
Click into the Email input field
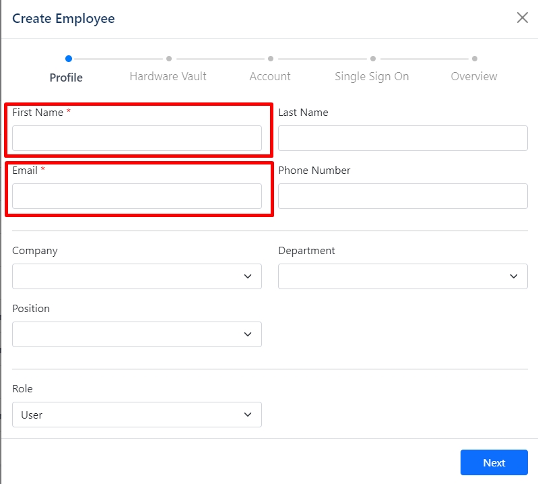[x=137, y=196]
